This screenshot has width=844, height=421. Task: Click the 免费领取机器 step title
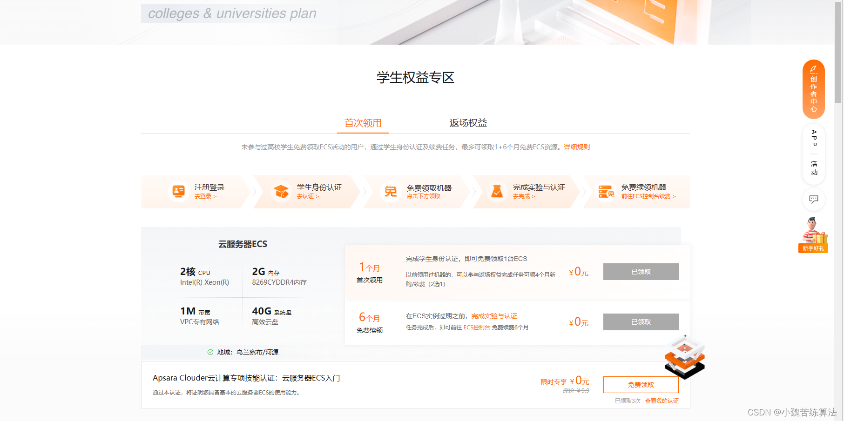(429, 188)
